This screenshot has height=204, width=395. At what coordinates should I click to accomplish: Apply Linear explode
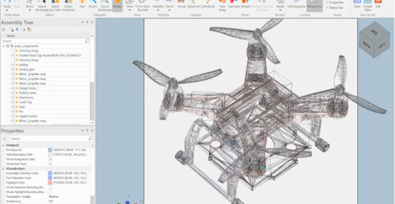181,5
